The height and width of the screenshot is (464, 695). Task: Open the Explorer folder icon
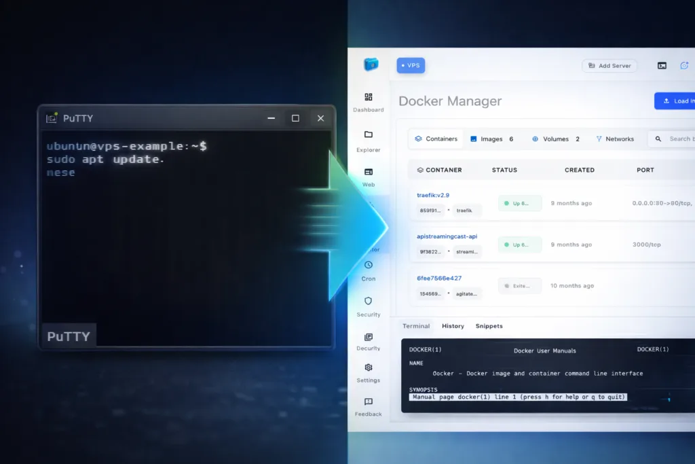(x=369, y=135)
